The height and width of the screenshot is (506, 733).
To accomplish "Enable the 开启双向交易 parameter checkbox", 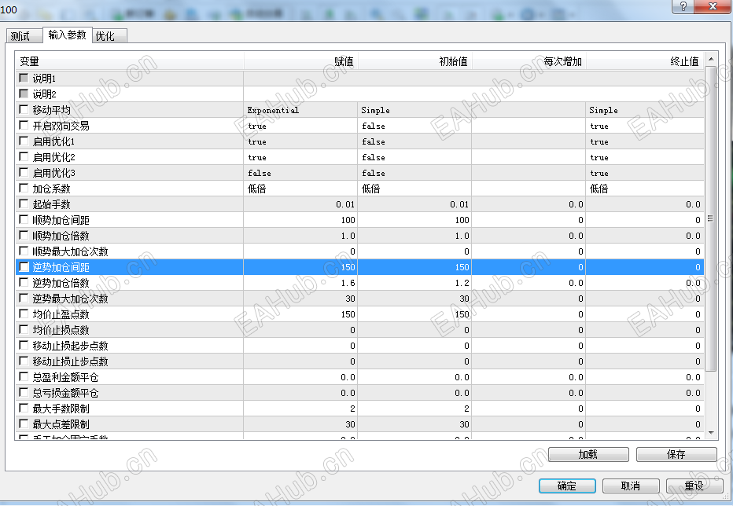I will point(23,125).
